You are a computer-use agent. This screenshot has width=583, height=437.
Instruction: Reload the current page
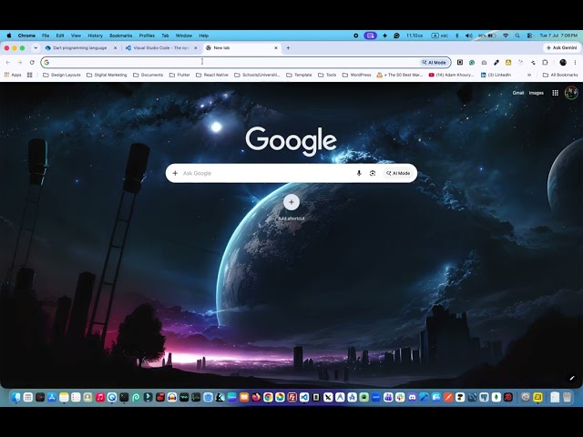(x=32, y=63)
